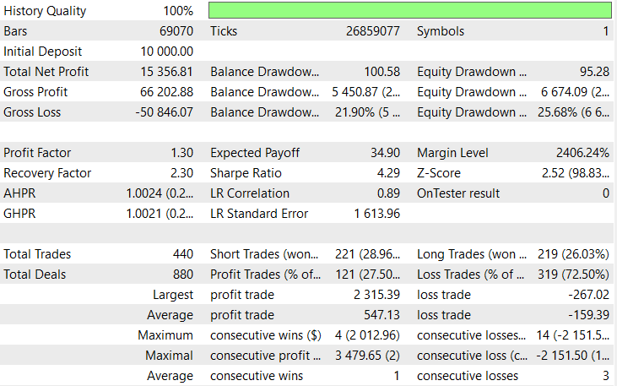Click Long Trades value 219 (26.03%)
The height and width of the screenshot is (386, 617).
[x=573, y=254]
